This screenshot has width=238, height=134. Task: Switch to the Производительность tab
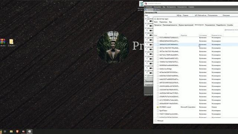170,25
